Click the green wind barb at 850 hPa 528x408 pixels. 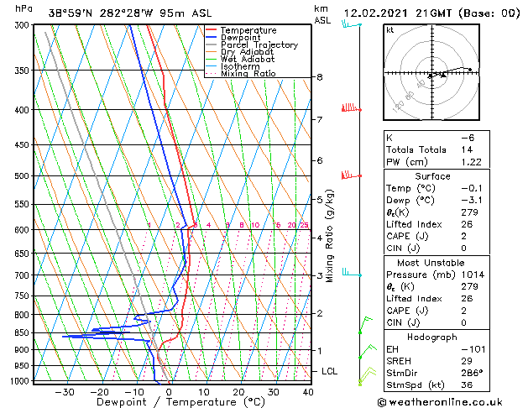click(x=366, y=325)
